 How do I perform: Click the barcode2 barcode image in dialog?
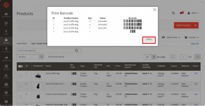[132, 21]
